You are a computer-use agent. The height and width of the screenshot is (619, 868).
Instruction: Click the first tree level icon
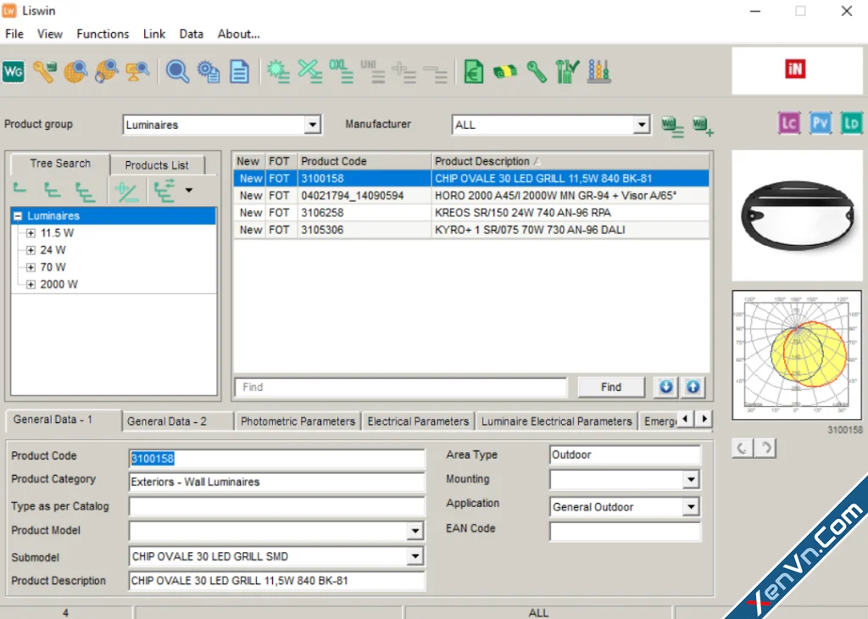(20, 190)
